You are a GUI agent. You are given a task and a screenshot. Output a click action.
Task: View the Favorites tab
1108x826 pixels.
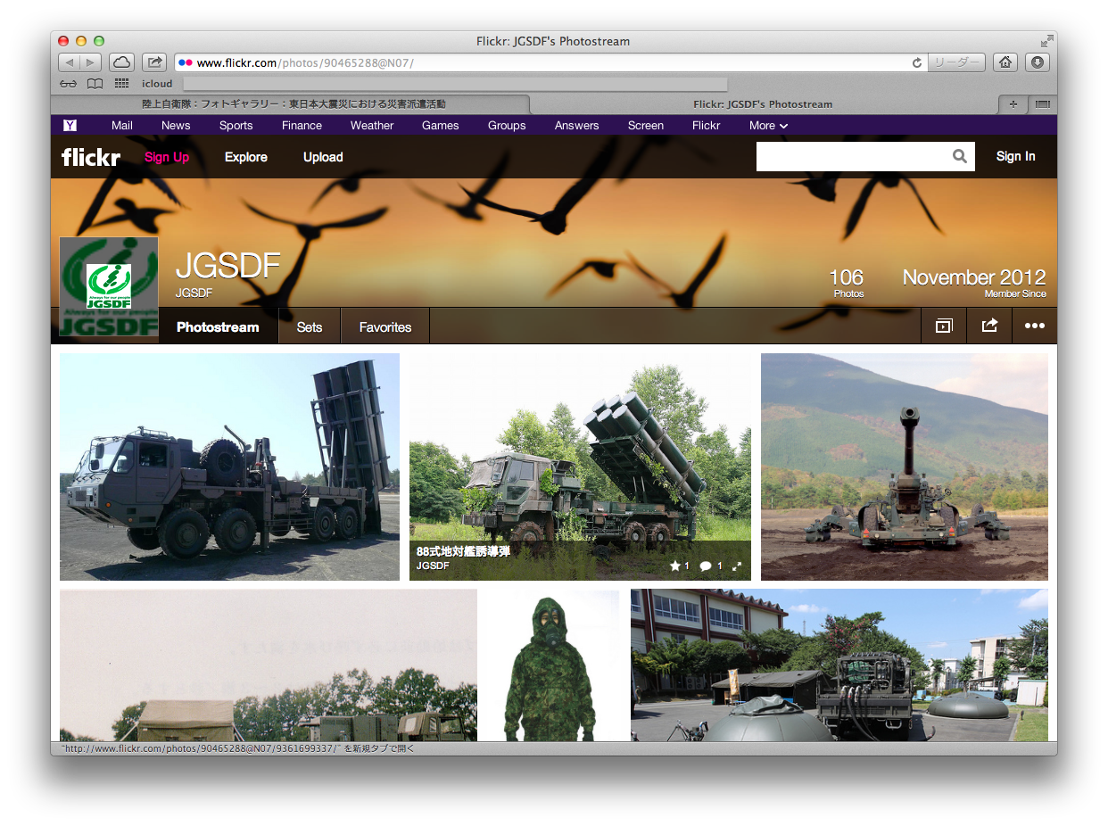tap(385, 326)
